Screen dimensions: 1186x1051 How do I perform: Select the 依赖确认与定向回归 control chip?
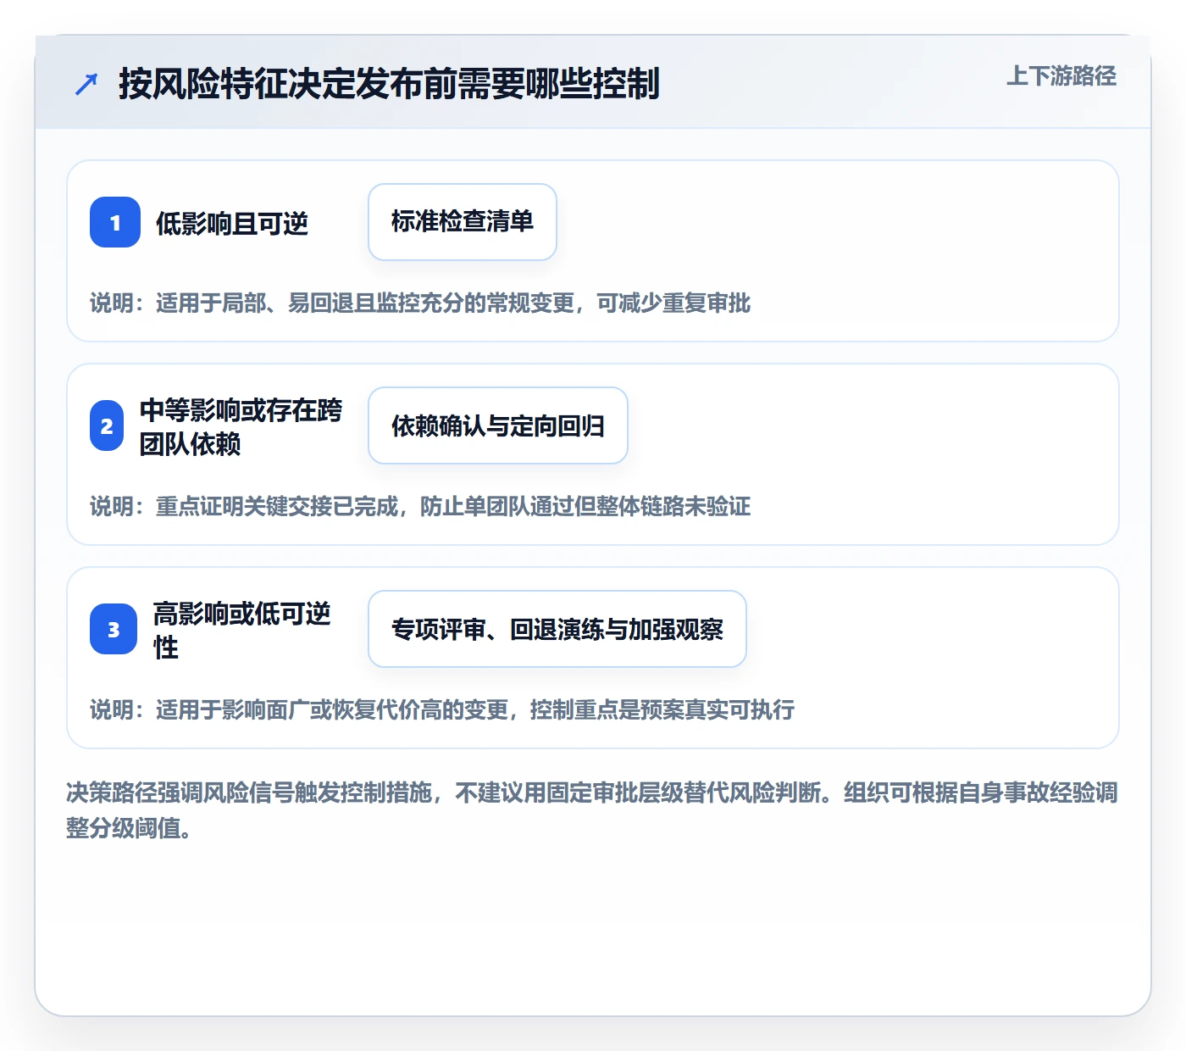click(x=498, y=425)
